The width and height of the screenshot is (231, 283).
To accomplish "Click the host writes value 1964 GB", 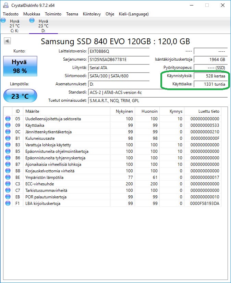I will click(210, 59).
